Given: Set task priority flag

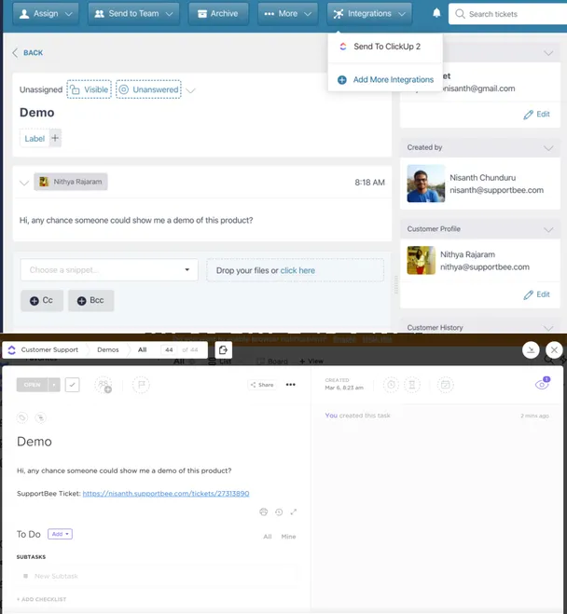Looking at the screenshot, I should (x=141, y=385).
